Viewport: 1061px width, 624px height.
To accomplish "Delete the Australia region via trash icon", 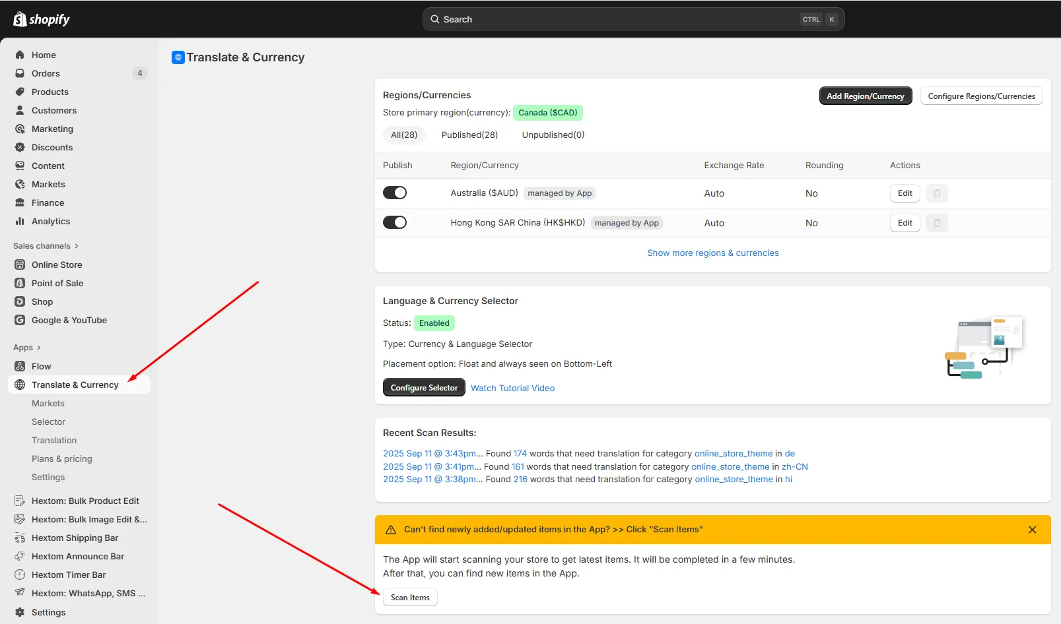I will [x=936, y=193].
